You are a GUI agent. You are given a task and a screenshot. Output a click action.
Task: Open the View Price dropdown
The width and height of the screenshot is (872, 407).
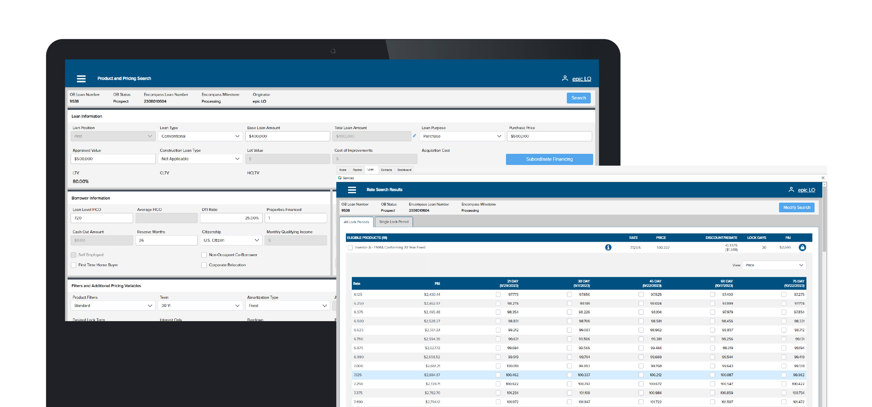774,265
